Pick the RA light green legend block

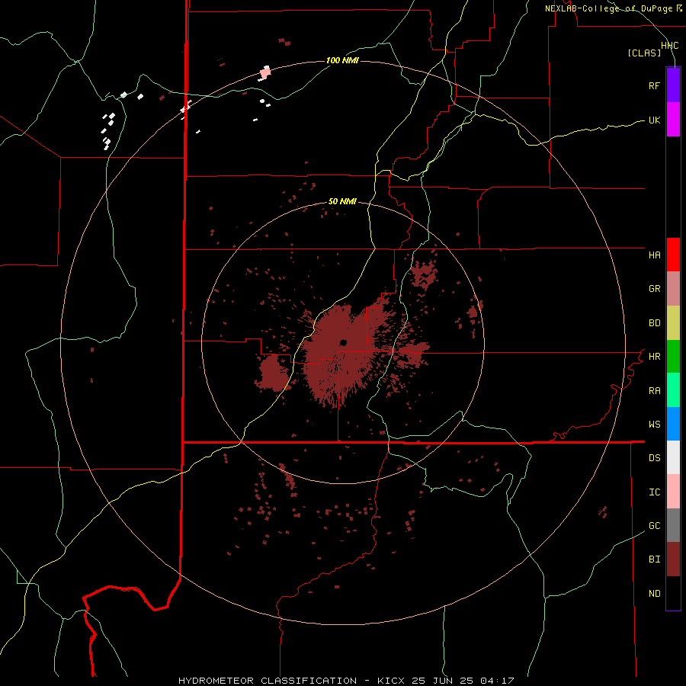673,390
